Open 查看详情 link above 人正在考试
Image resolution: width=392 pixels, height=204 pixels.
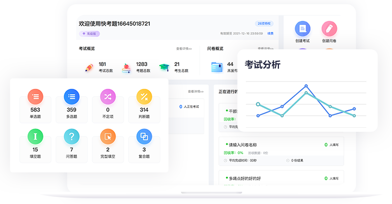(x=196, y=91)
